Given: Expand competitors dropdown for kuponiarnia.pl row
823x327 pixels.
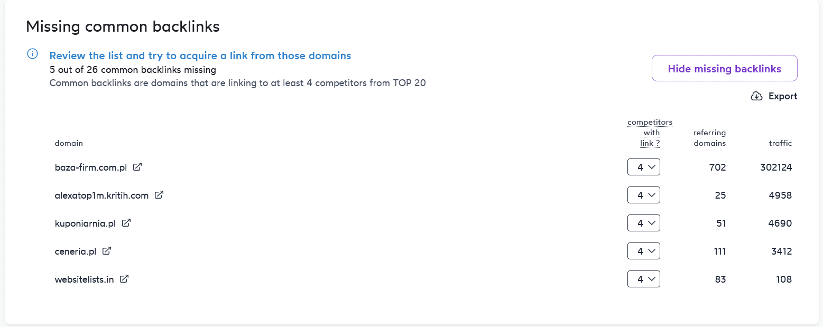Looking at the screenshot, I should coord(643,223).
